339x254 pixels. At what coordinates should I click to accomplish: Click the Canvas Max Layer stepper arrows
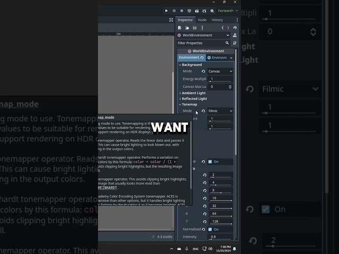click(230, 87)
